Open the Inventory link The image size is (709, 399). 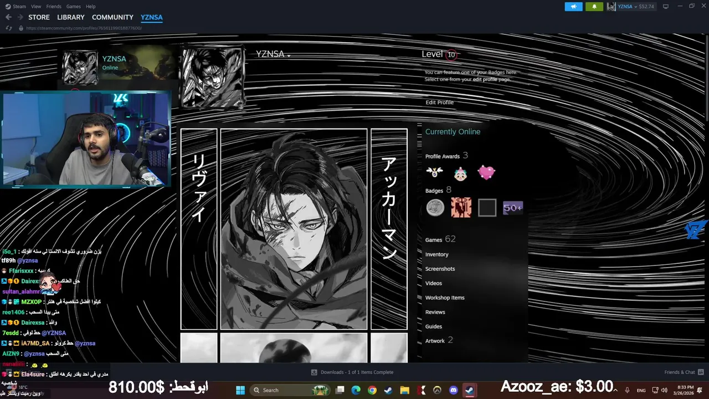coord(436,254)
